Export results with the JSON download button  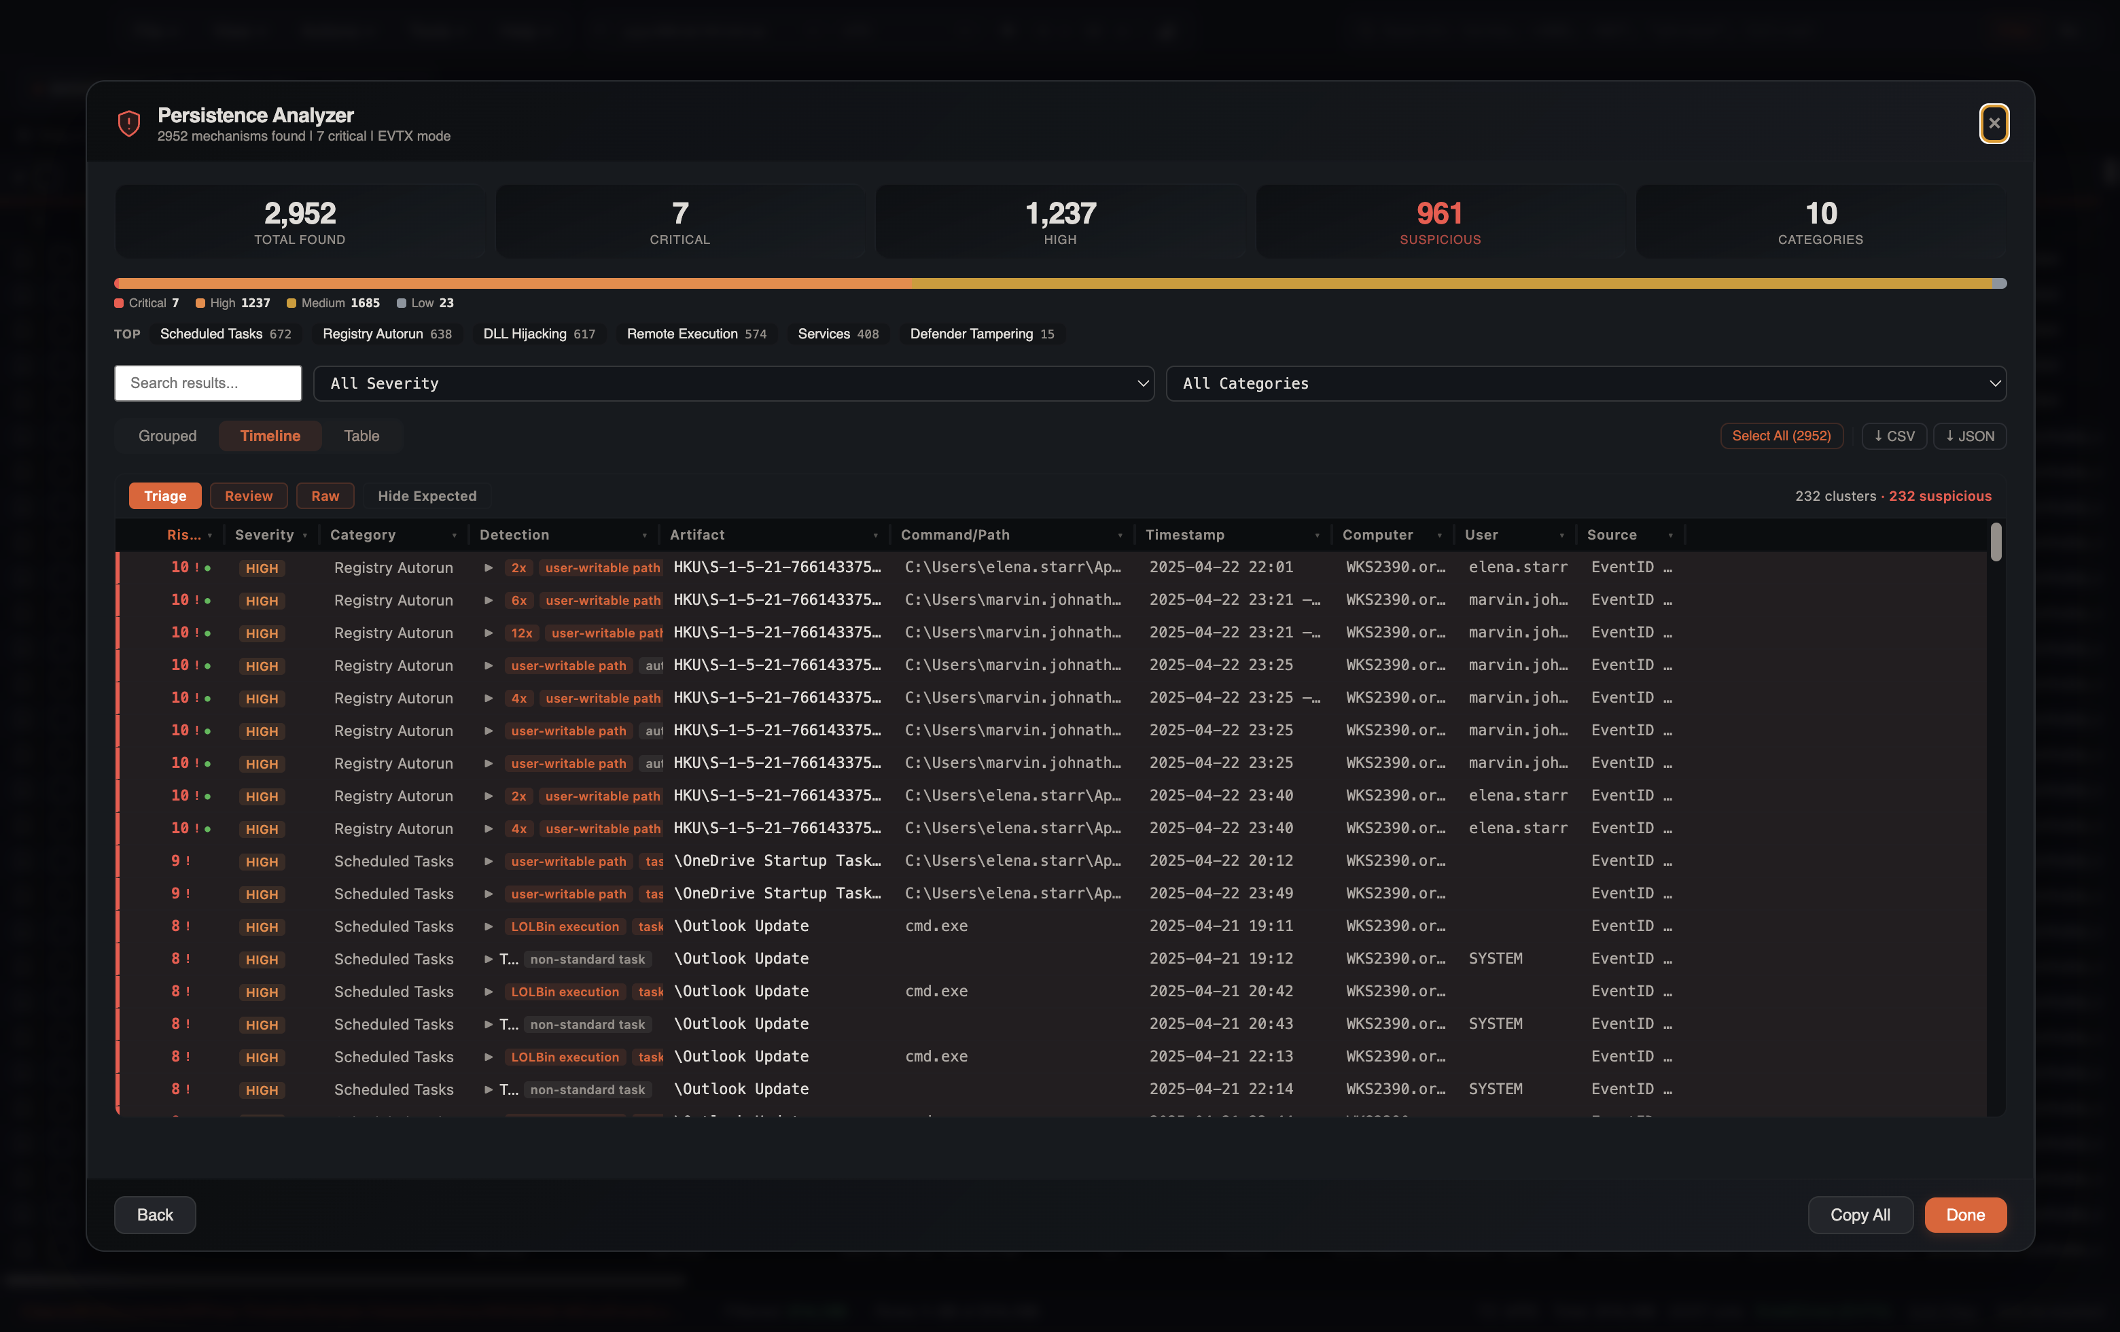(1969, 436)
